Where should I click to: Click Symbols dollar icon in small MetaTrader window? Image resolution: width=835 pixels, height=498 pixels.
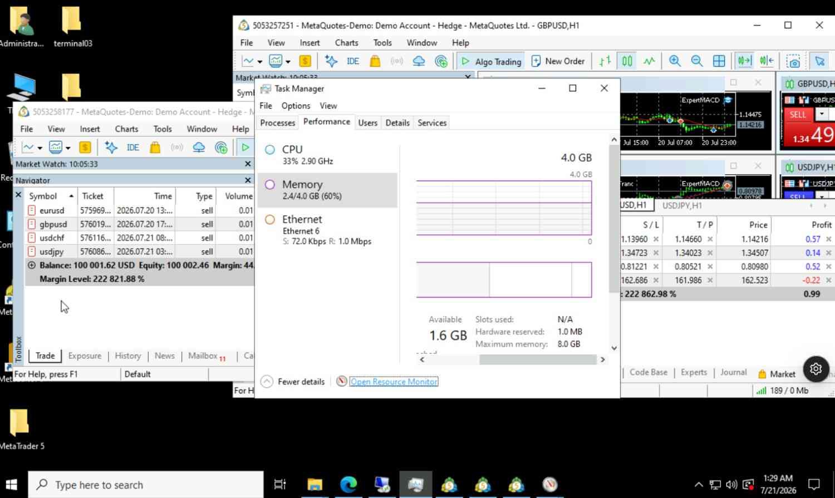click(85, 147)
